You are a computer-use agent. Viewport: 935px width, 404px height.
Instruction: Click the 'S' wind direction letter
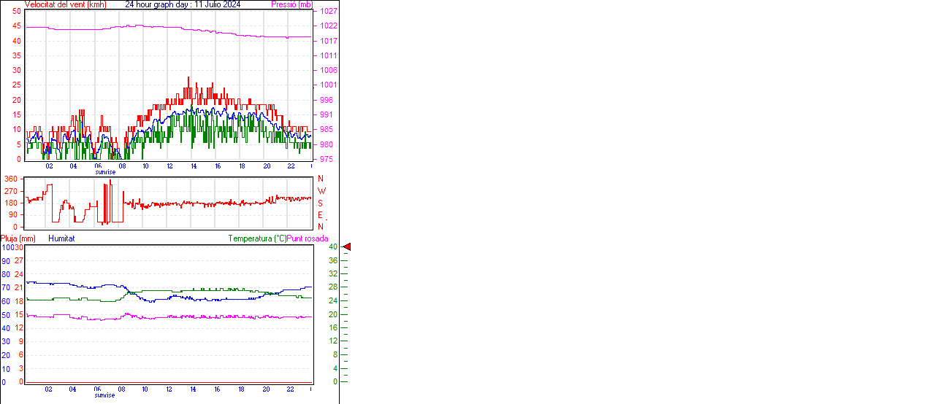(320, 203)
